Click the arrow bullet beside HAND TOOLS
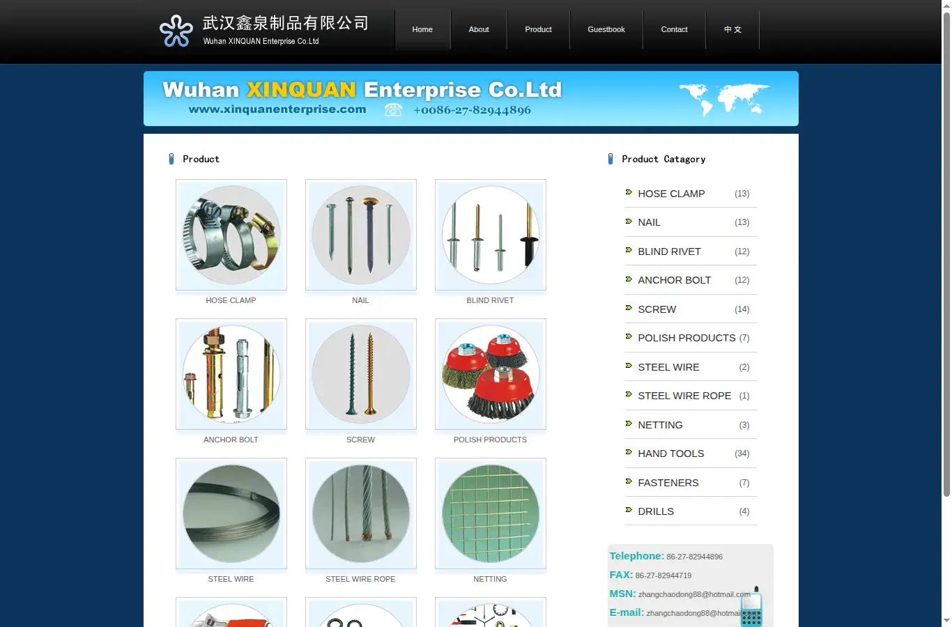 [x=629, y=453]
